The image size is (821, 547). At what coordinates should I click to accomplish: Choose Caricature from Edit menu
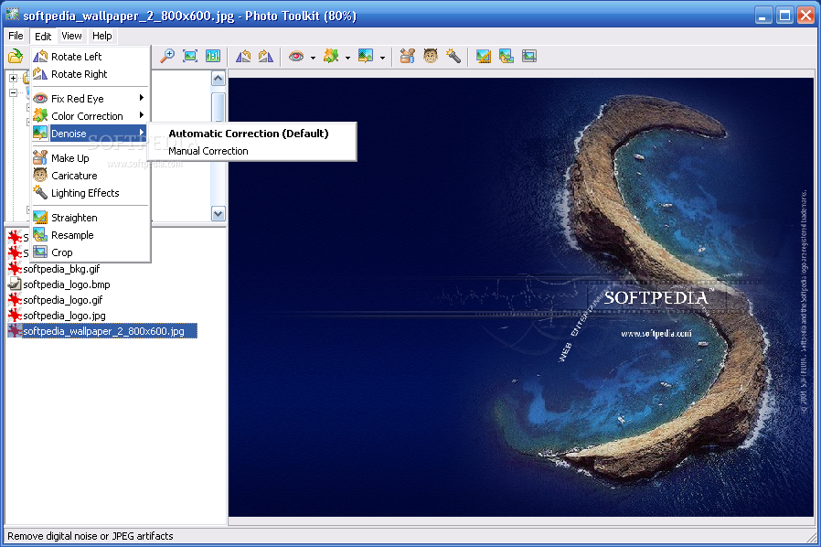tap(91, 175)
